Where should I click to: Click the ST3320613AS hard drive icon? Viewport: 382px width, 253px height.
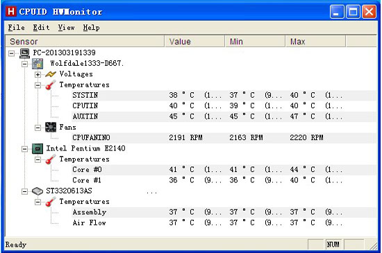(x=38, y=191)
